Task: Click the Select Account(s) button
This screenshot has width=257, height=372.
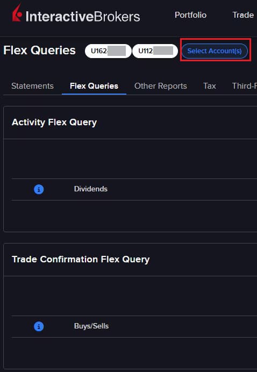Action: click(x=215, y=51)
